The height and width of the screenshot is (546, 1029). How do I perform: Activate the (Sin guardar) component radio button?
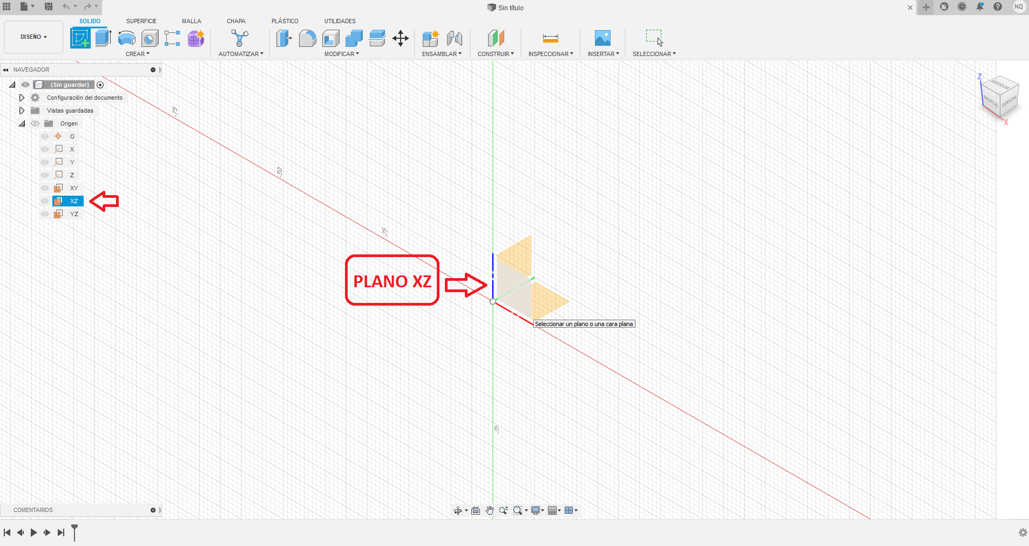(x=100, y=85)
